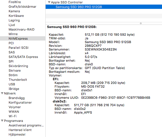Click the EFI volume UUID value
This screenshot has width=162, height=137.
coord(116,98)
